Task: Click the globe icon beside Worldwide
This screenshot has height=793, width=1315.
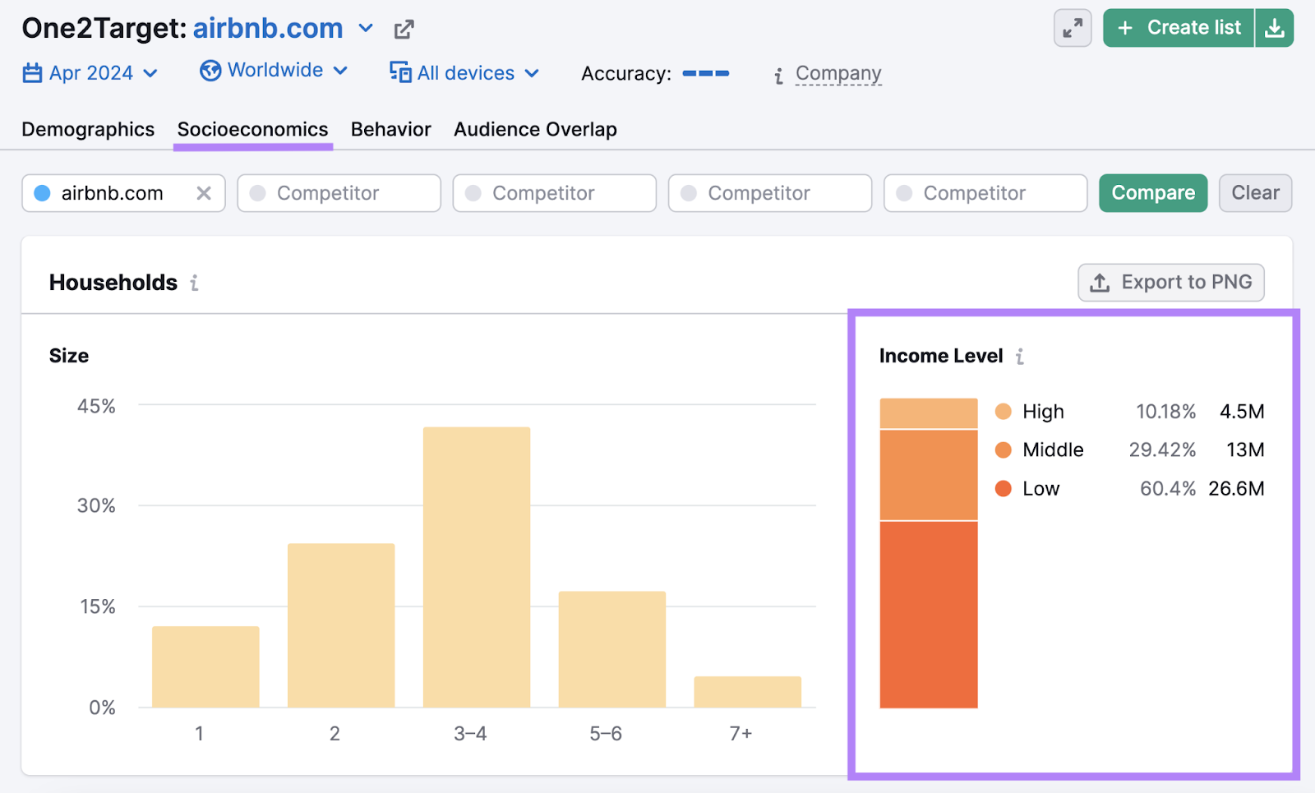Action: pyautogui.click(x=211, y=71)
